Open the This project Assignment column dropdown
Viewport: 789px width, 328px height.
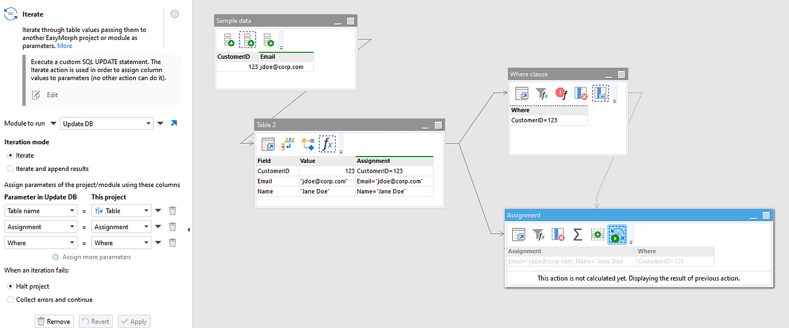click(147, 227)
